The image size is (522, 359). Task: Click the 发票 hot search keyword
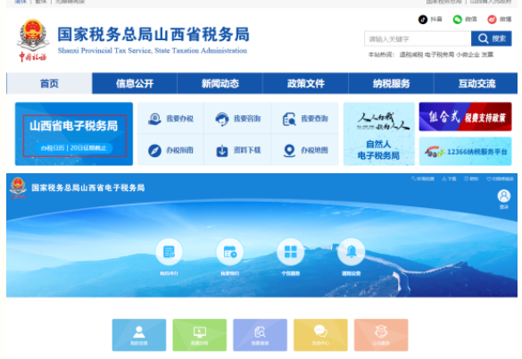487,54
